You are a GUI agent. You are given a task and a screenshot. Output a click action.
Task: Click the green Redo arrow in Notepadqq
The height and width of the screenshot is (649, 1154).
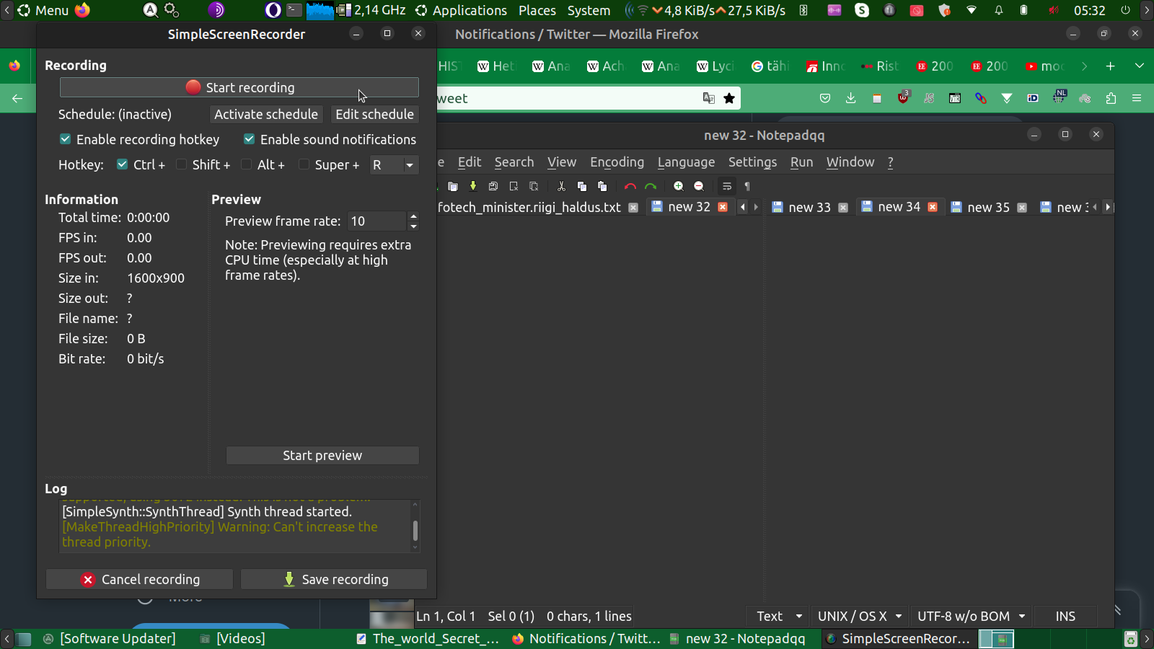(x=651, y=186)
